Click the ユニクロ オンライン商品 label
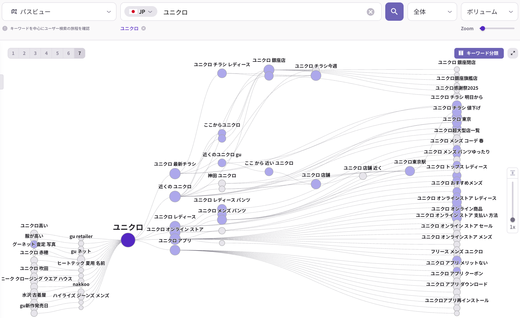Screen dimensions: 520x318 click(x=457, y=209)
